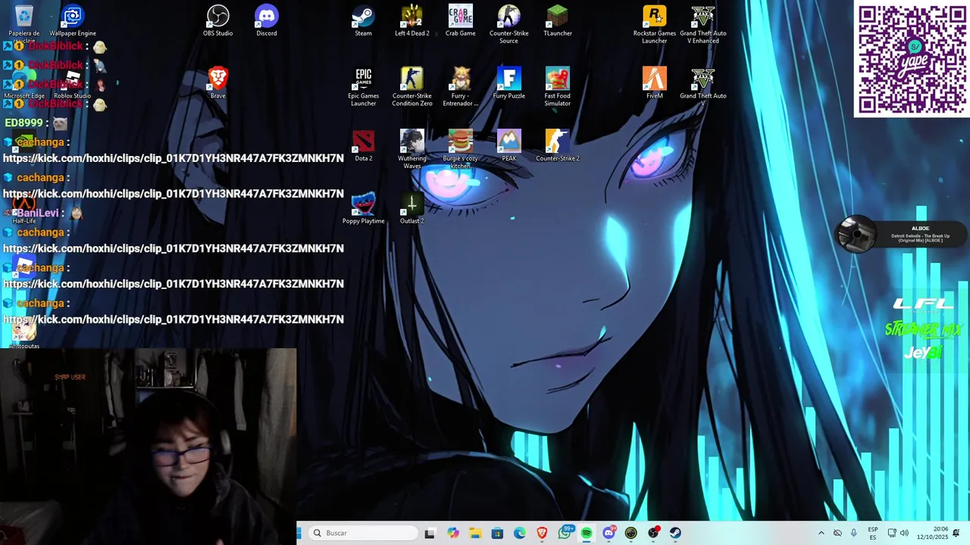Click the microphone tray icon
Image resolution: width=970 pixels, height=545 pixels.
point(854,533)
